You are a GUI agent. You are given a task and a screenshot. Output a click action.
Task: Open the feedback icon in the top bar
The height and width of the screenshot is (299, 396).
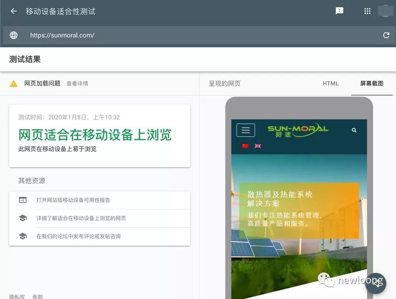pos(339,11)
